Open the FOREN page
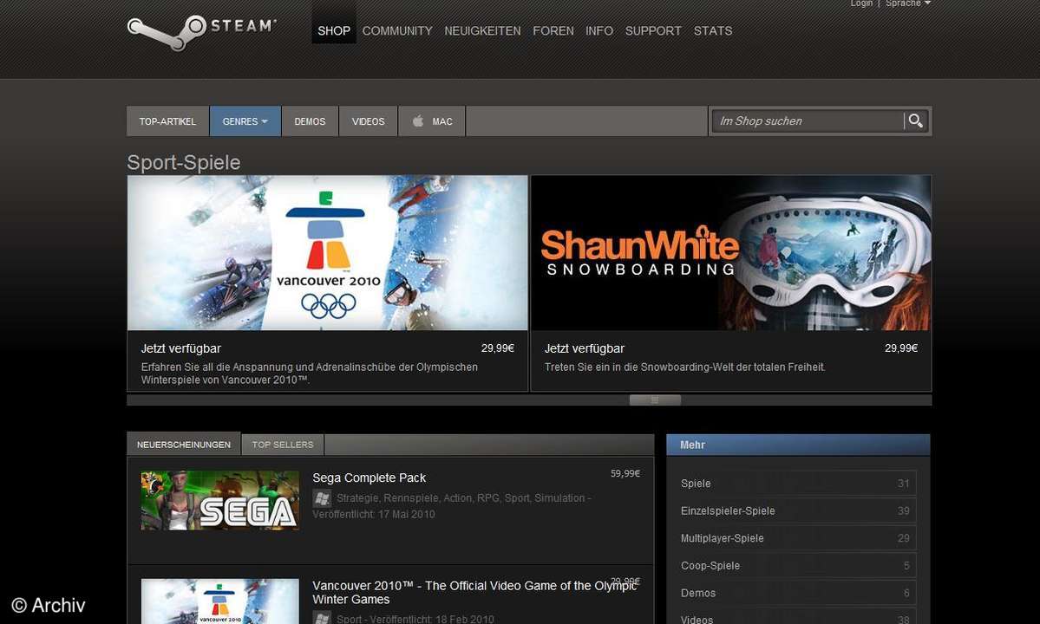 [553, 30]
